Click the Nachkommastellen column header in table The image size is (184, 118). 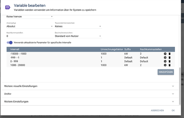[151, 49]
